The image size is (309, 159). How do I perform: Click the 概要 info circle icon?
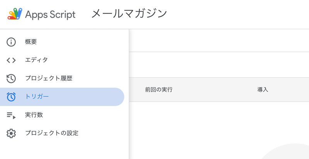[x=11, y=42]
